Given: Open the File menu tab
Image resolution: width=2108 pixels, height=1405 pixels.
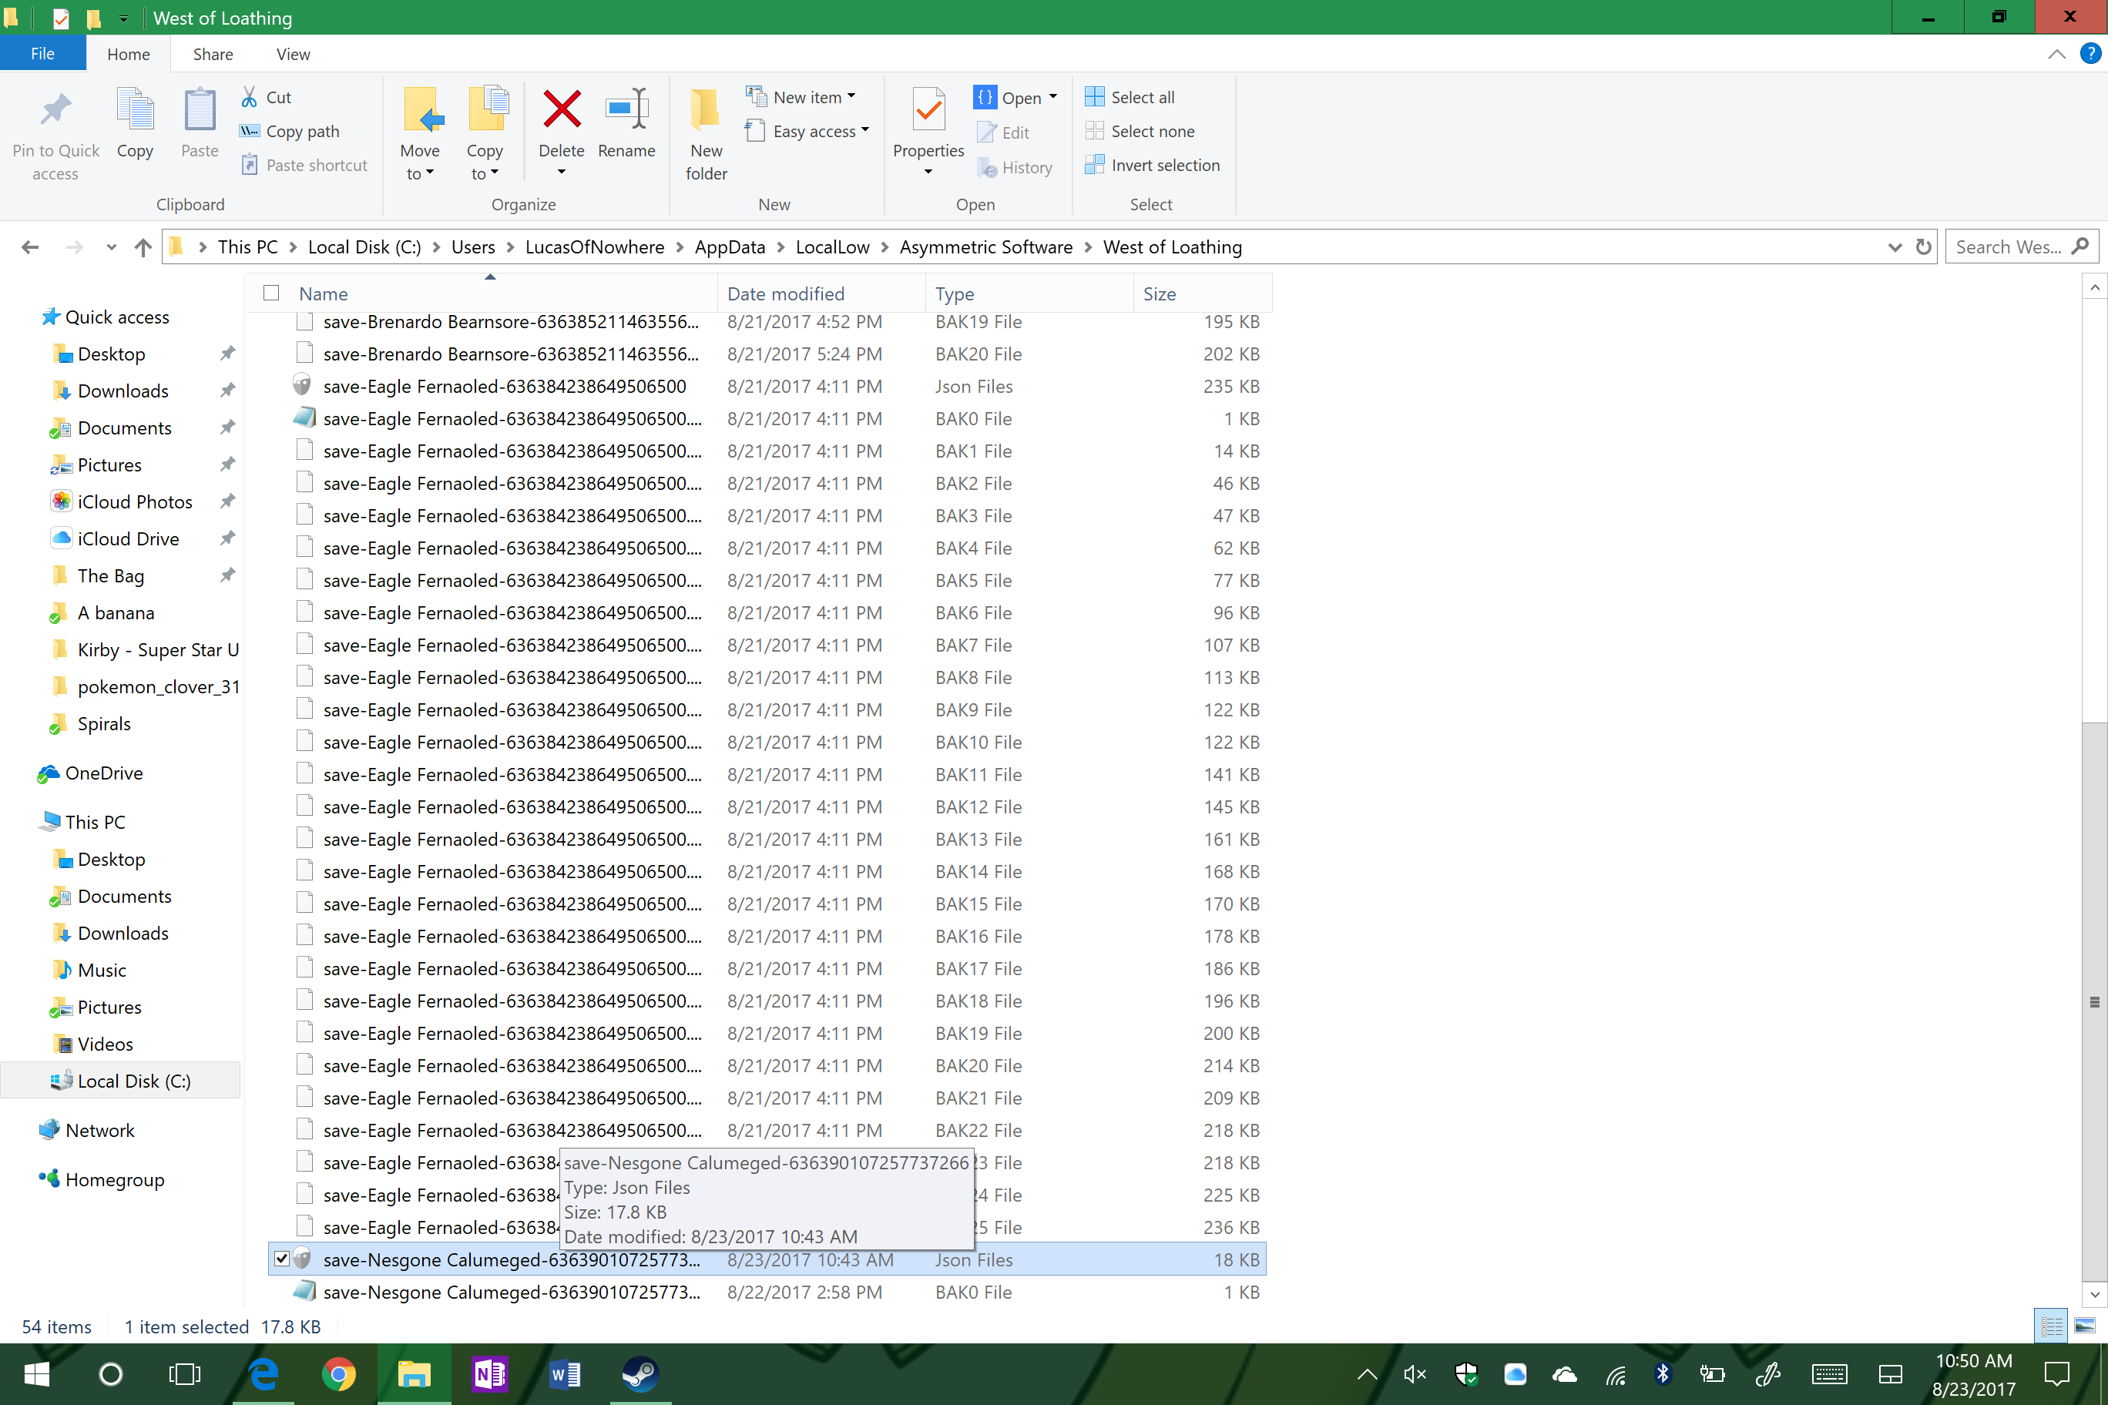Looking at the screenshot, I should click(x=42, y=54).
